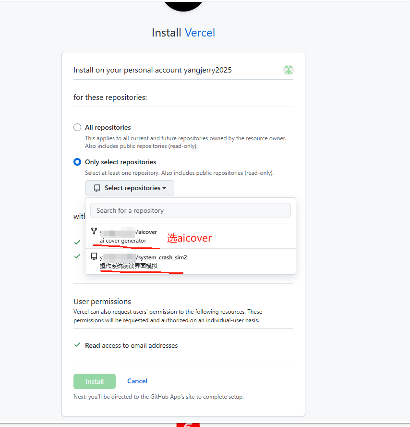Click the repo icon in Select repositories button
The width and height of the screenshot is (410, 427).
pyautogui.click(x=97, y=188)
